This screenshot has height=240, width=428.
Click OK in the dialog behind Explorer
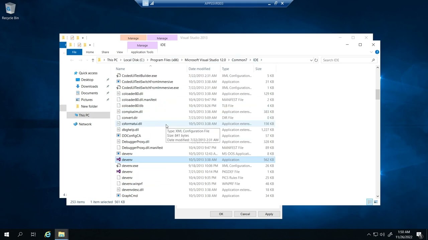coord(221,214)
